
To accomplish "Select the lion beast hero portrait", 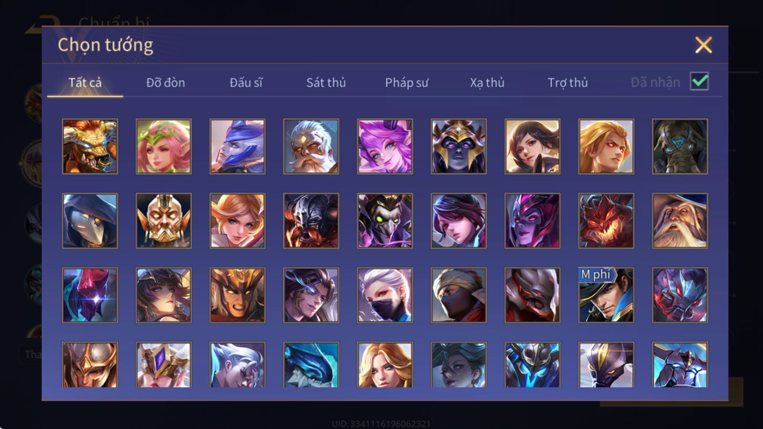I will pos(90,146).
